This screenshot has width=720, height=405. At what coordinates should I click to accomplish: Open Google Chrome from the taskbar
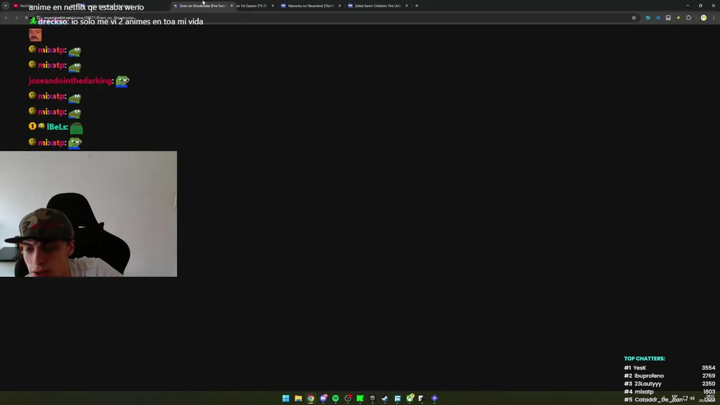[310, 398]
